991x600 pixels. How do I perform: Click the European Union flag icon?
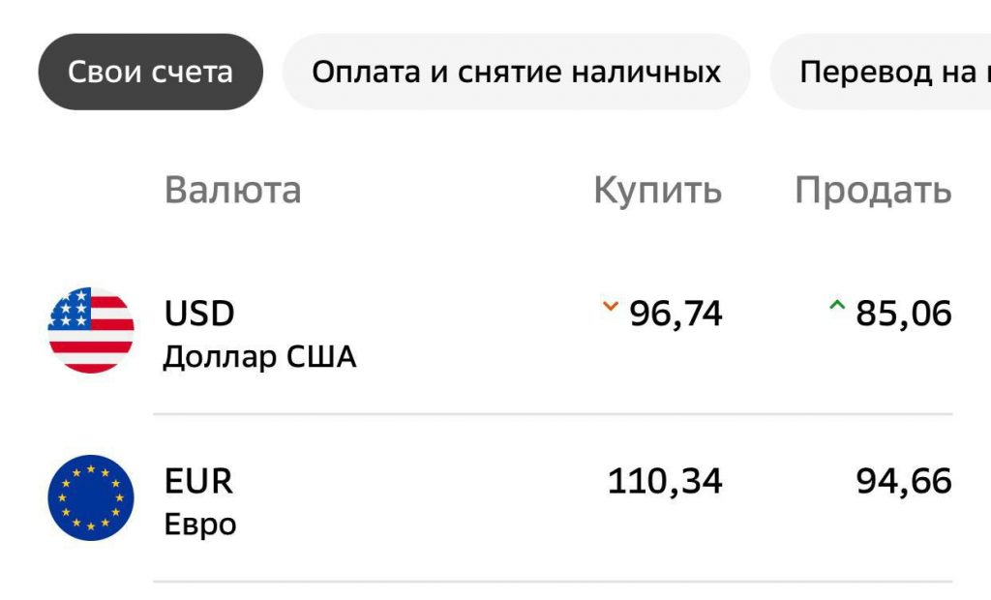pyautogui.click(x=91, y=497)
